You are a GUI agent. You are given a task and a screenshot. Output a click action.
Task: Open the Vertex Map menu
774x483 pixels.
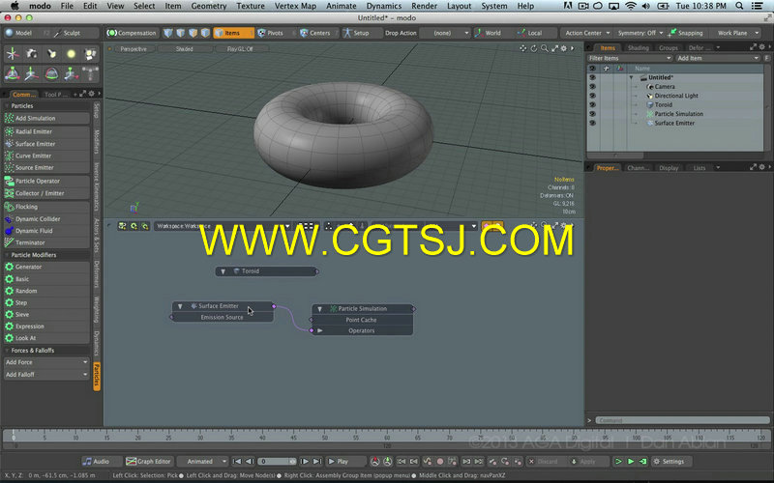295,6
